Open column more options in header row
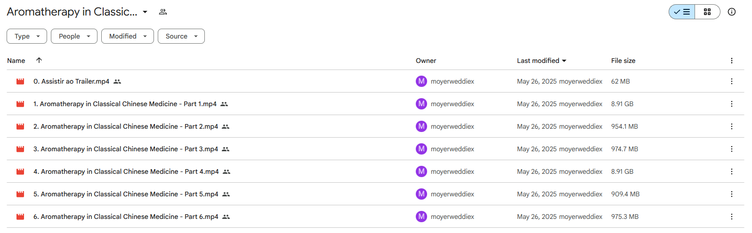The height and width of the screenshot is (233, 752). tap(731, 61)
